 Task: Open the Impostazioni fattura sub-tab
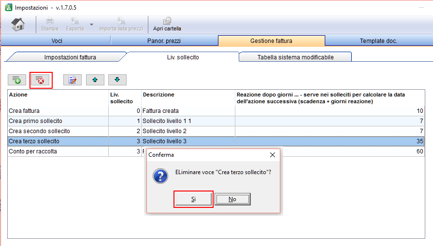point(70,57)
